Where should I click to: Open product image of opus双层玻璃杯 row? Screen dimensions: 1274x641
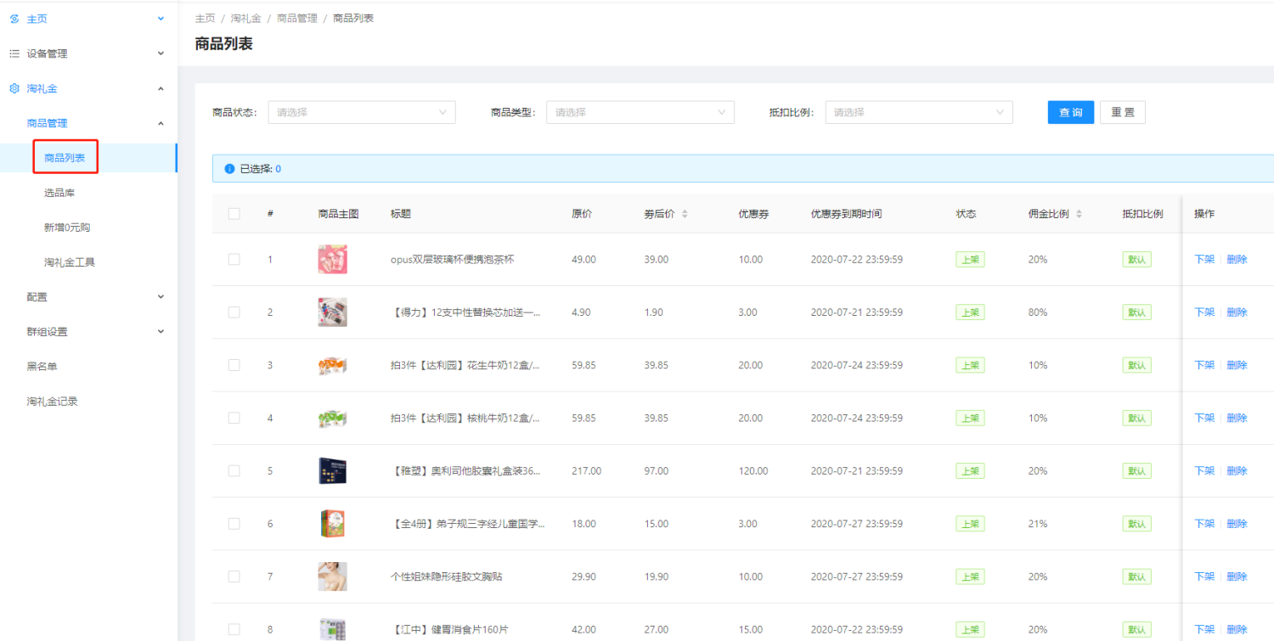332,259
